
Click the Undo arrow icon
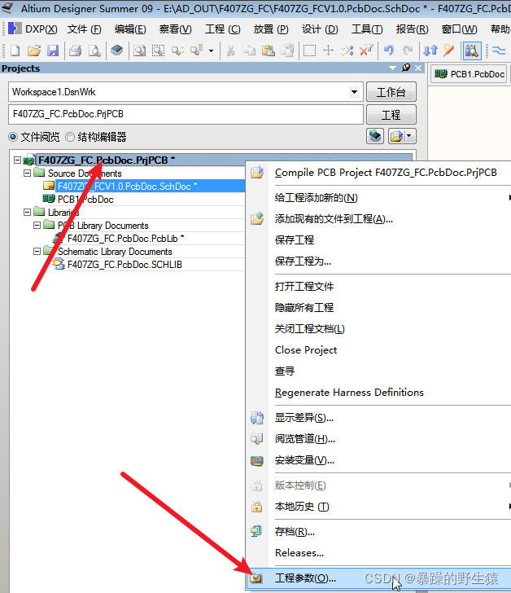point(389,51)
